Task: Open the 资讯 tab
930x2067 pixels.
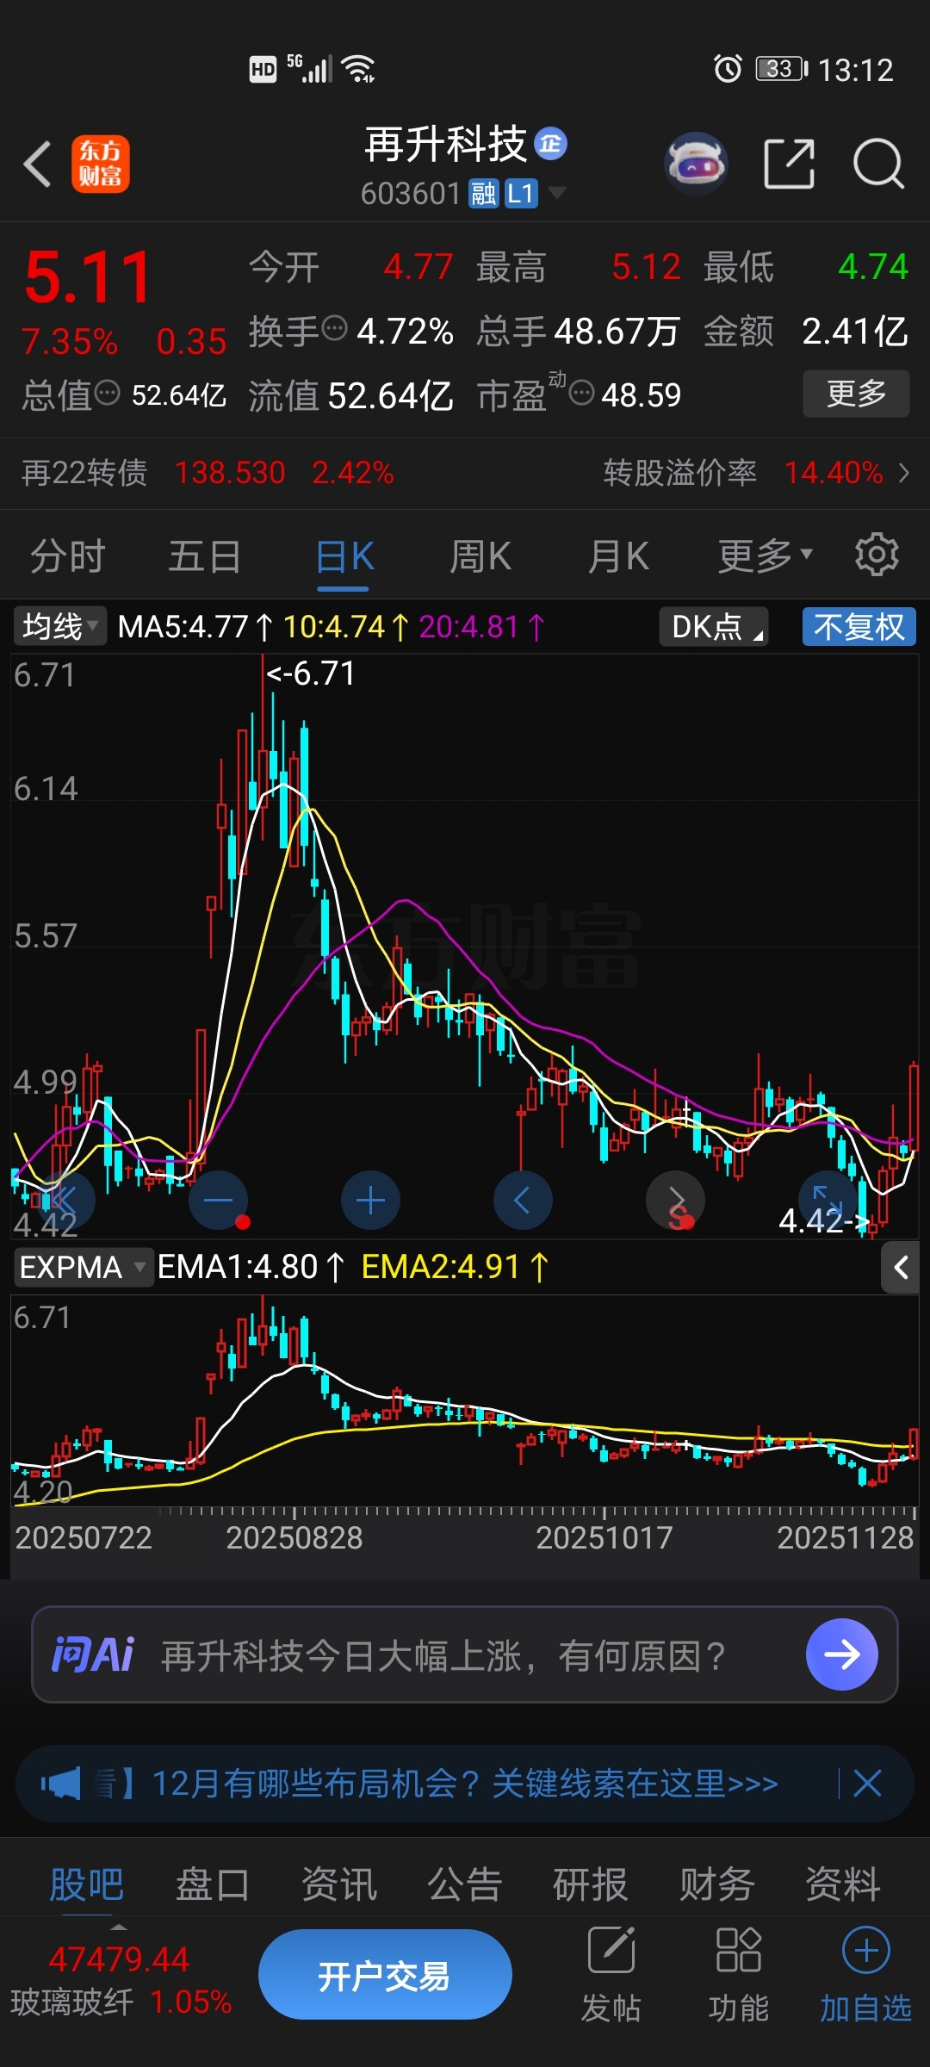Action: click(x=339, y=1884)
